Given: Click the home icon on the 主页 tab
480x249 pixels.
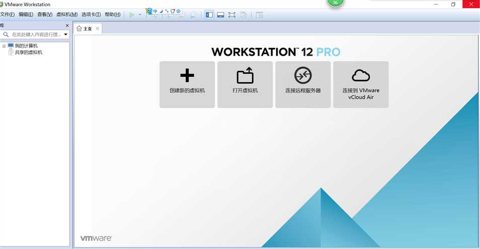Looking at the screenshot, I should click(x=79, y=29).
